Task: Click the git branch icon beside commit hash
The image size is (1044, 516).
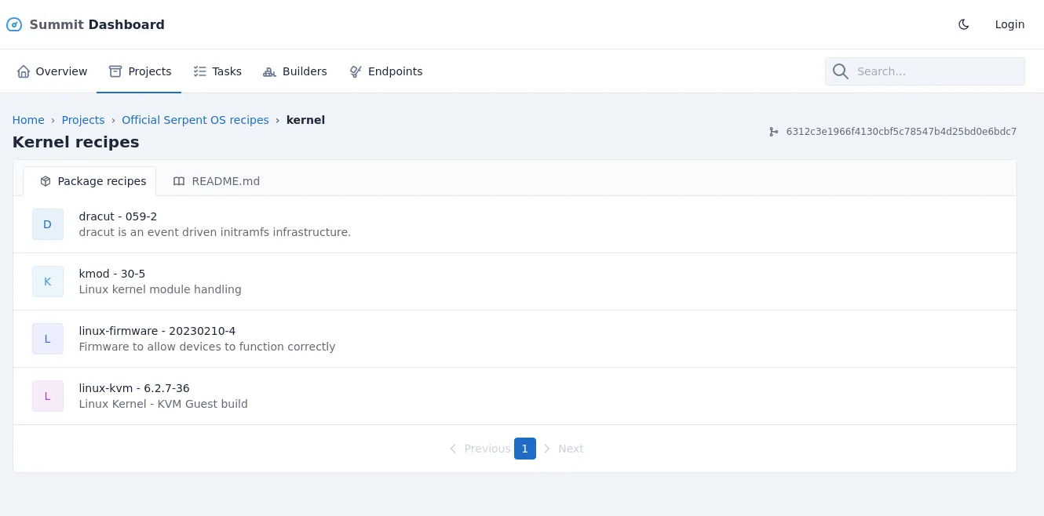Action: coord(774,132)
